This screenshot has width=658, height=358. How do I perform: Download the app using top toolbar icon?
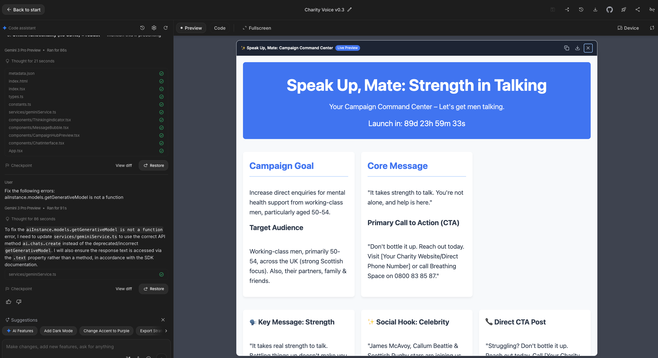[595, 10]
